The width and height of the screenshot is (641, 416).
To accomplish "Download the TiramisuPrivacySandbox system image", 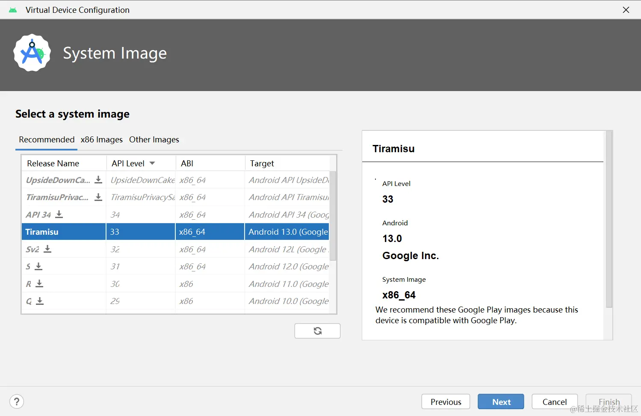I will (x=98, y=197).
